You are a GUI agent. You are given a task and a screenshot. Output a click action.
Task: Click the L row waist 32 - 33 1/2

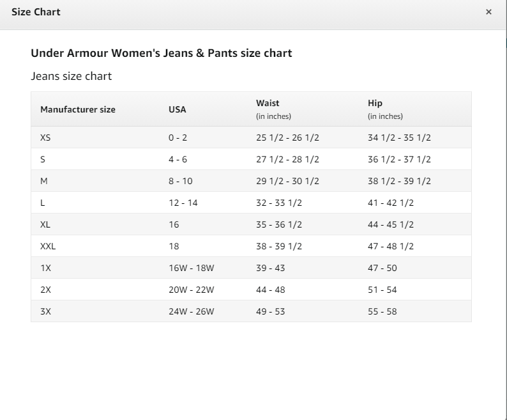coord(279,203)
